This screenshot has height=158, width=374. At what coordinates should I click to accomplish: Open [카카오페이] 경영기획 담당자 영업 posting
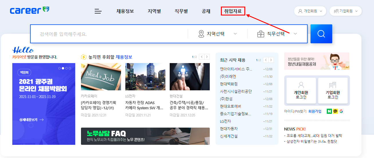(x=99, y=105)
